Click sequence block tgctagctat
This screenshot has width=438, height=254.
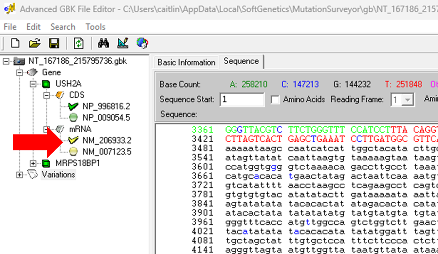coord(254,240)
